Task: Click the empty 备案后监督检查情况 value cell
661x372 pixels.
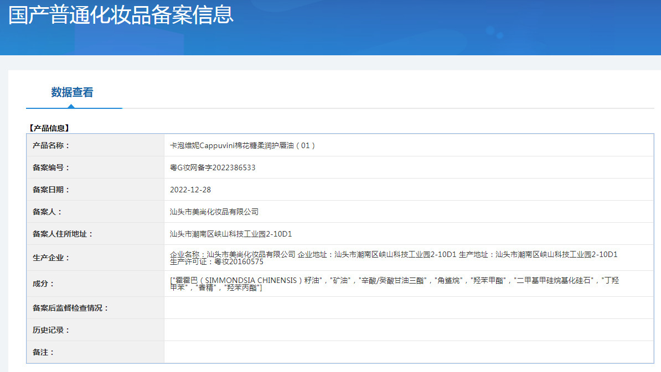Action: pos(409,308)
